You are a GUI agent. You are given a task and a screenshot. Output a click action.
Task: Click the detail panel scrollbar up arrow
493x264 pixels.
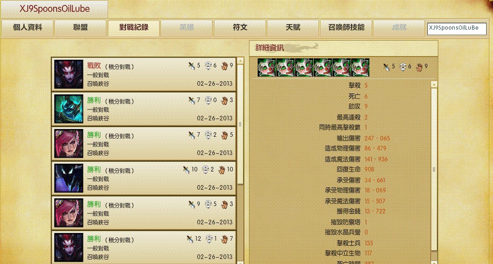pyautogui.click(x=434, y=84)
